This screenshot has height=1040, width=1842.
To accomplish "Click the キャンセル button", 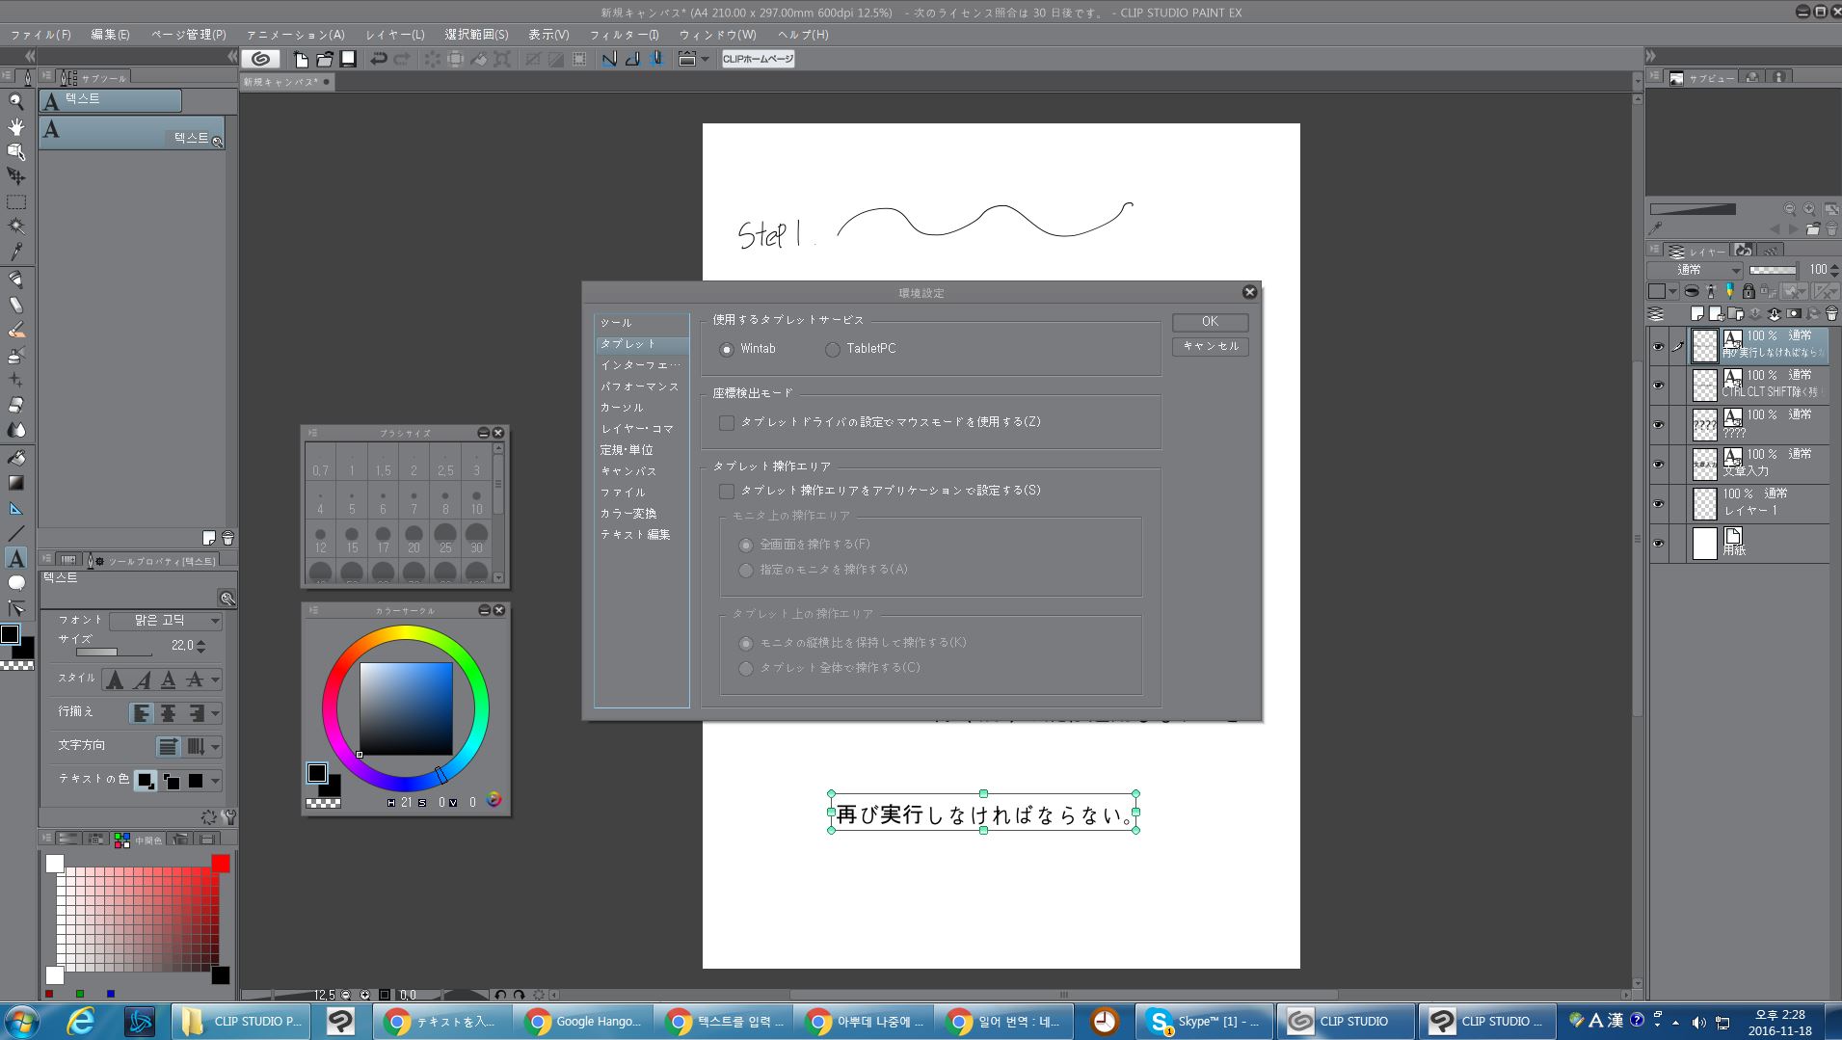I will tap(1210, 346).
